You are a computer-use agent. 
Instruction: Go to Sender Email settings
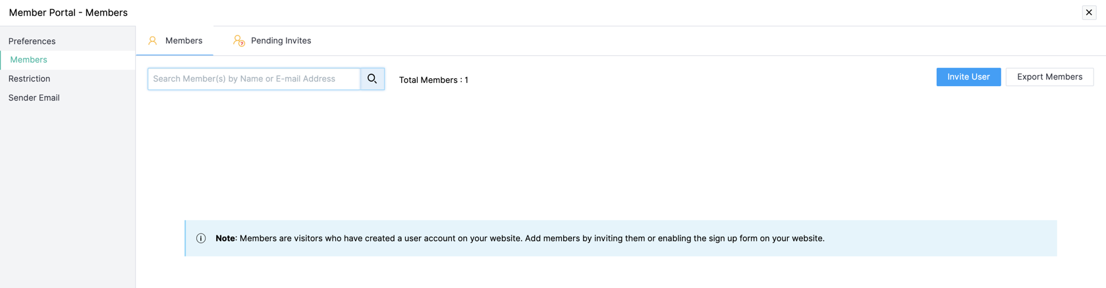[34, 98]
